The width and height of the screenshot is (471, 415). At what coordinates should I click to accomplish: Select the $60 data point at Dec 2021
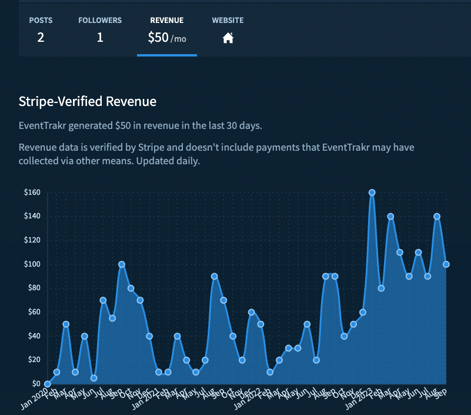coord(252,312)
